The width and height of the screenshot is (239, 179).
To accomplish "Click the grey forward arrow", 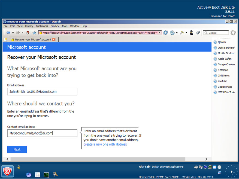I will pos(18,33).
